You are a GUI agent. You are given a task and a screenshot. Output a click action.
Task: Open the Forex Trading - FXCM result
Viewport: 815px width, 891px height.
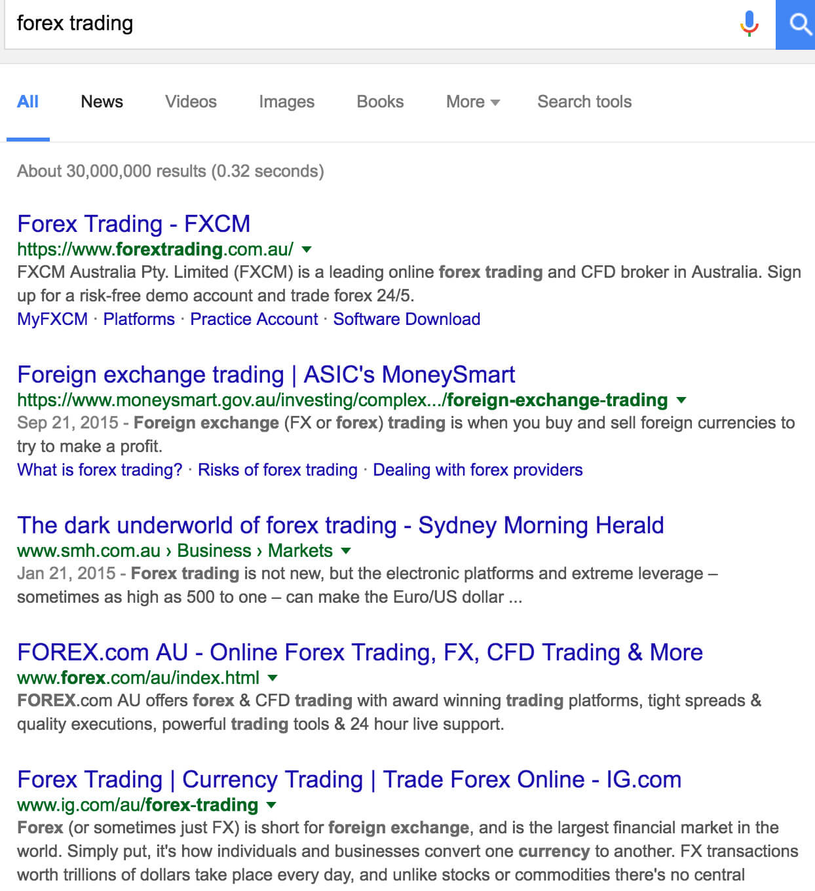point(134,224)
